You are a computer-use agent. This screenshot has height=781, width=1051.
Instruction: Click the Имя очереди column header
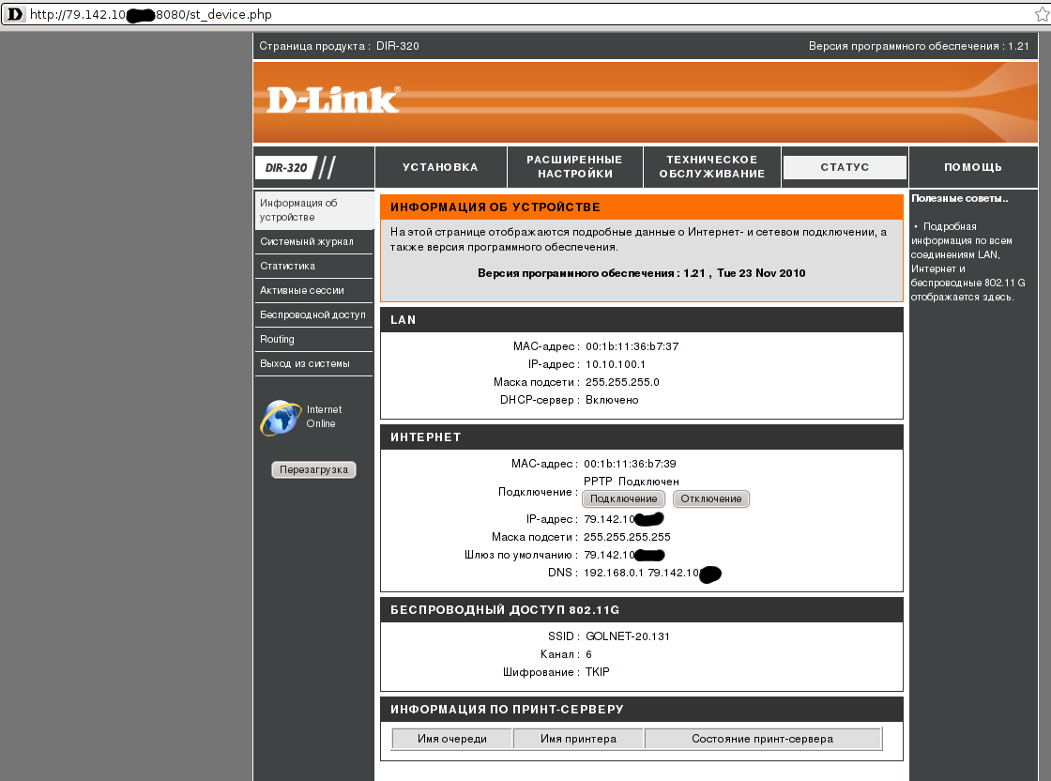point(452,739)
